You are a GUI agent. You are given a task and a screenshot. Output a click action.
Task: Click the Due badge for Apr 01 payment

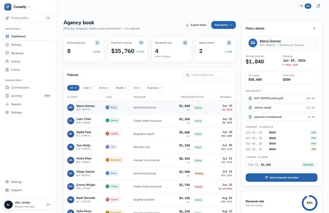[x=314, y=149]
